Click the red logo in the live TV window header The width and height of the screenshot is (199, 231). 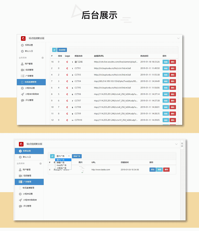(23, 38)
